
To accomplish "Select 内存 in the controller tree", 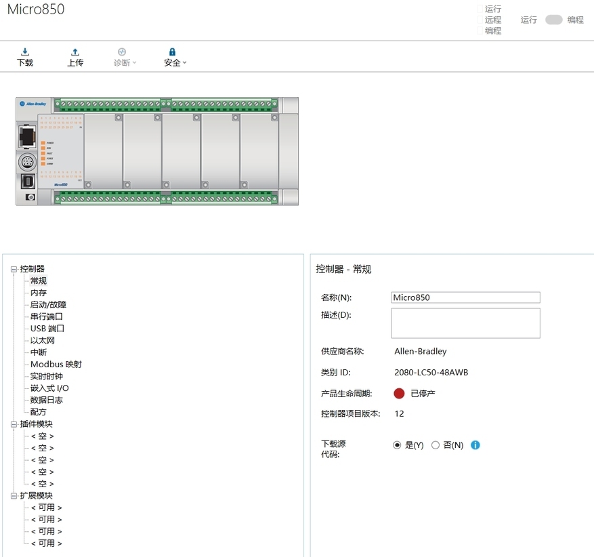I will (x=39, y=293).
